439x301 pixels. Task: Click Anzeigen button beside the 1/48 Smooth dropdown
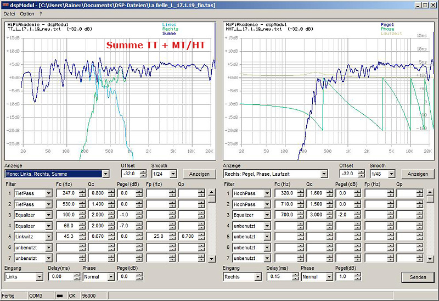(x=418, y=174)
